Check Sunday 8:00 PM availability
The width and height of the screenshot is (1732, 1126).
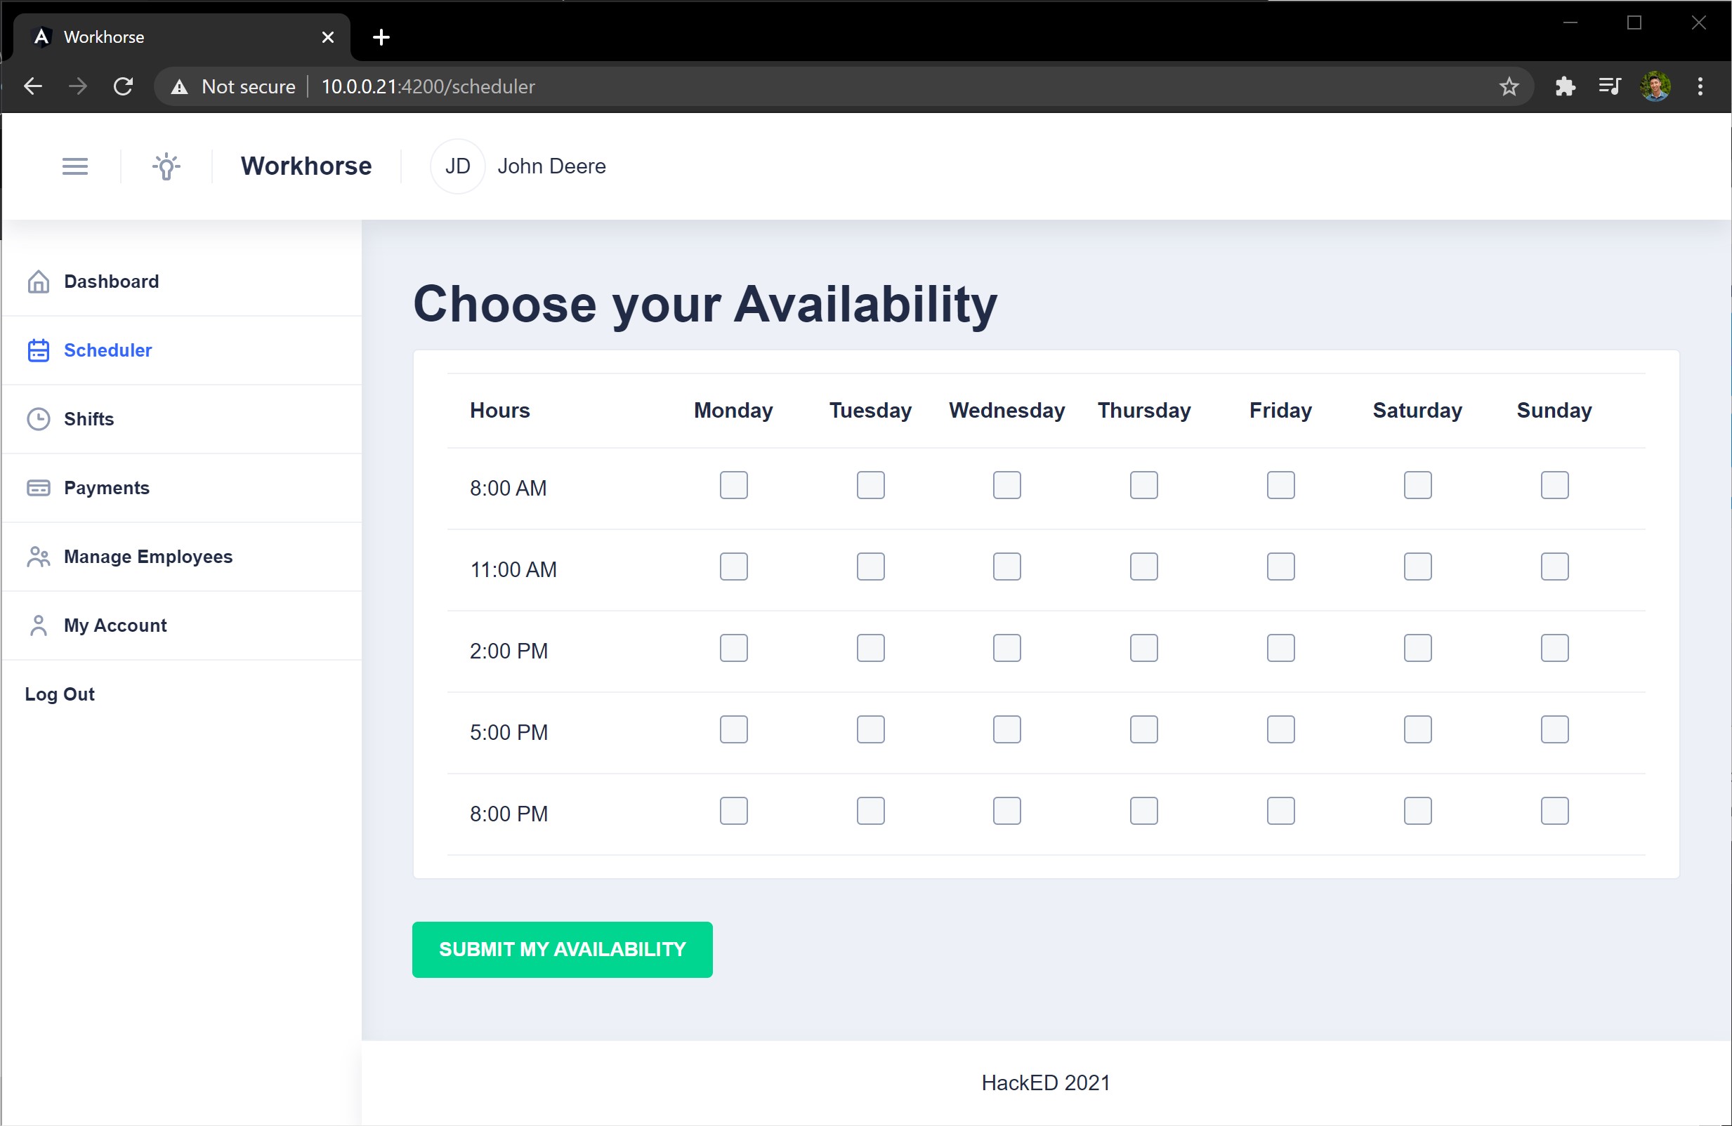[x=1554, y=811]
